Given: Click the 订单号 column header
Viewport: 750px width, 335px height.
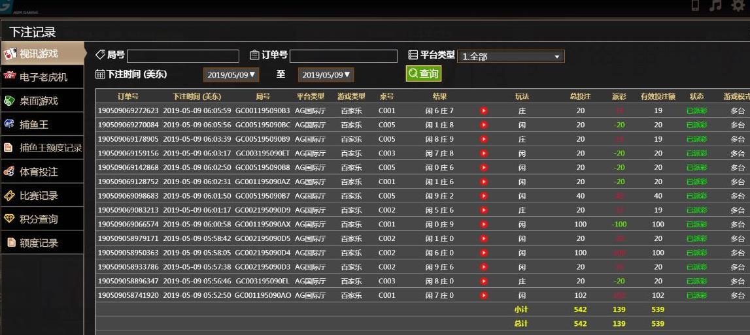Looking at the screenshot, I should [x=128, y=96].
